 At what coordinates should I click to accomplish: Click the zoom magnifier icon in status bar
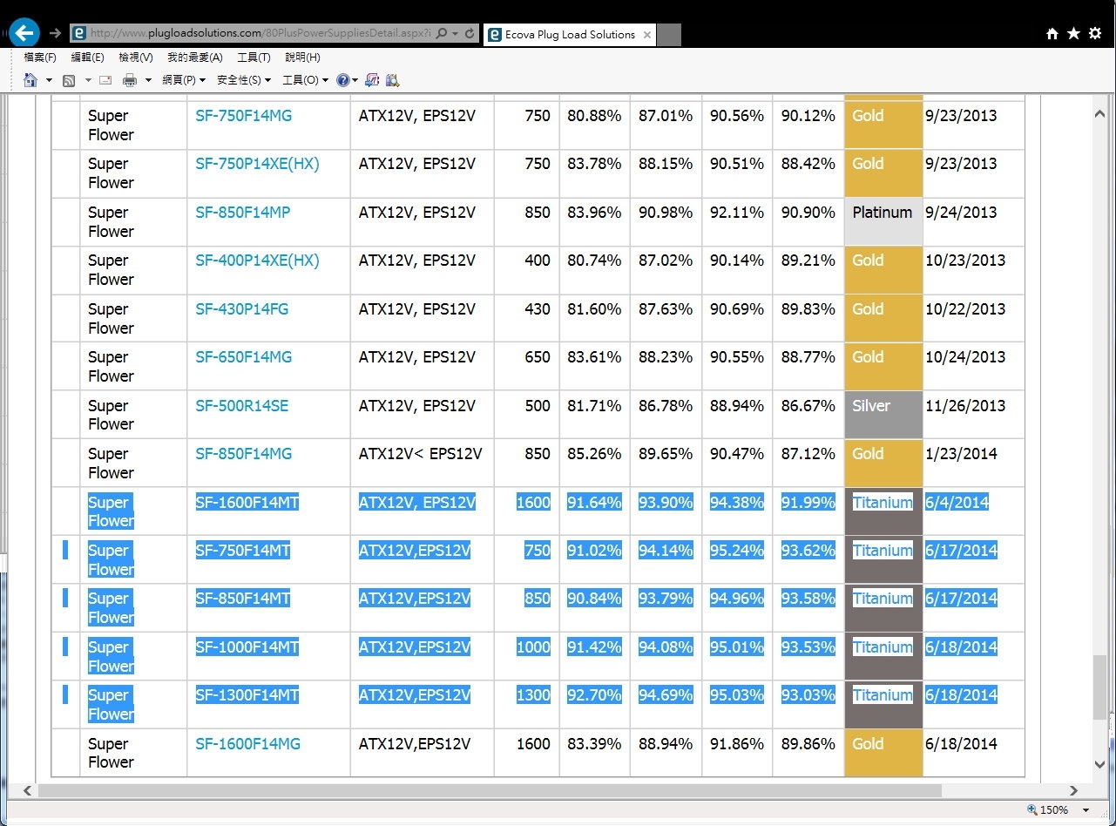pyautogui.click(x=1032, y=809)
